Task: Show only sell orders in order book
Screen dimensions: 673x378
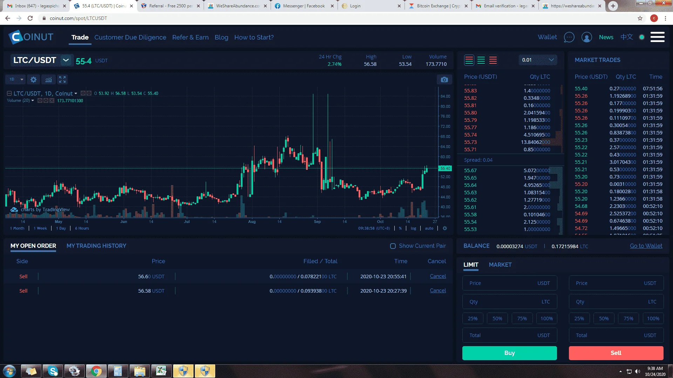Action: pos(493,60)
